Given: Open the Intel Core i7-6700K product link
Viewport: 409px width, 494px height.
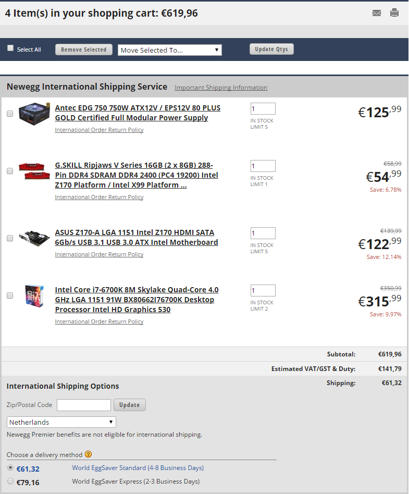Looking at the screenshot, I should click(x=137, y=300).
